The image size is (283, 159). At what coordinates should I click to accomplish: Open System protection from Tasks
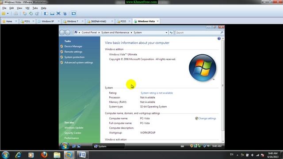coord(74,57)
